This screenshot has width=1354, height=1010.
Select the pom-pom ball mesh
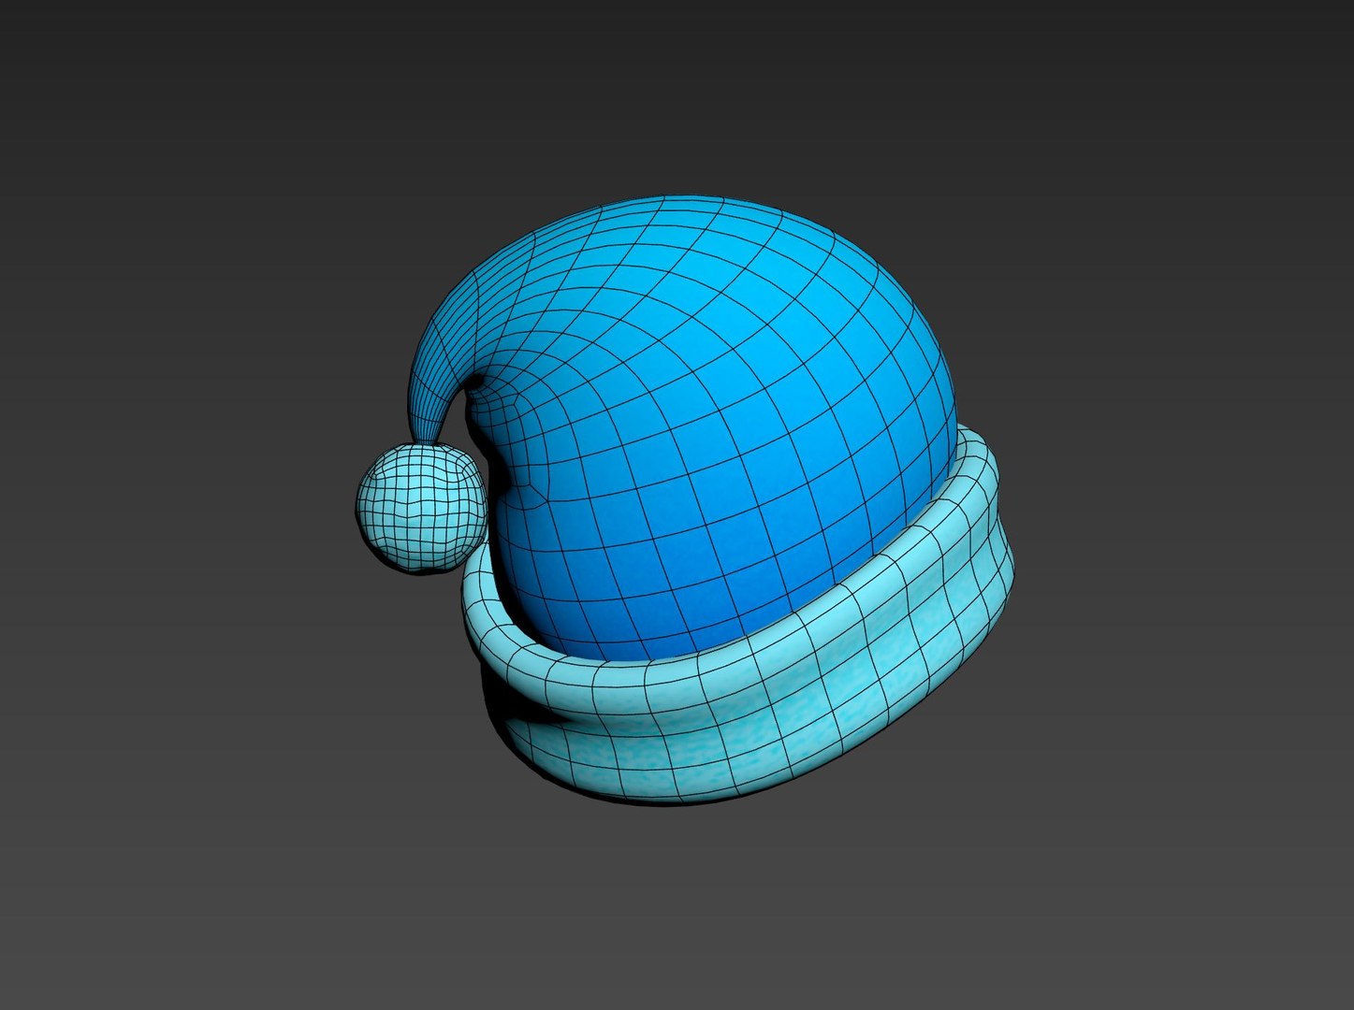[x=420, y=506]
